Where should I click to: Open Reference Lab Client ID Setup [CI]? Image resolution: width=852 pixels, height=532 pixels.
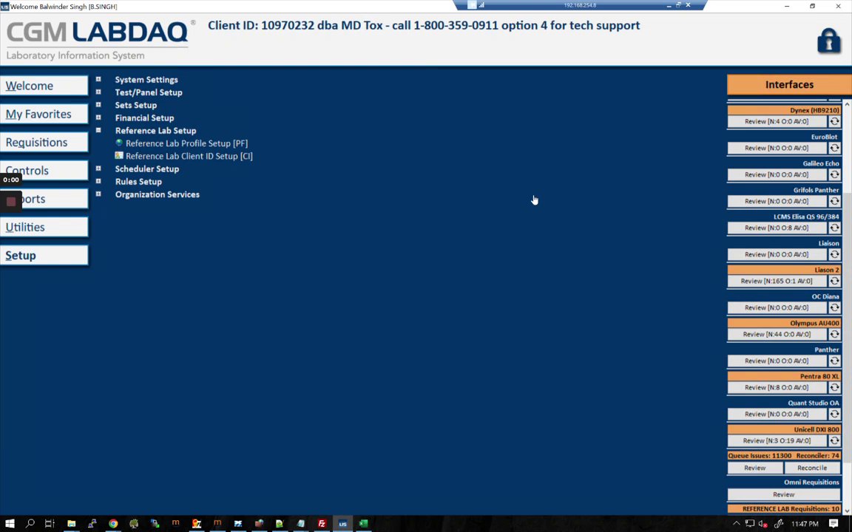point(189,156)
